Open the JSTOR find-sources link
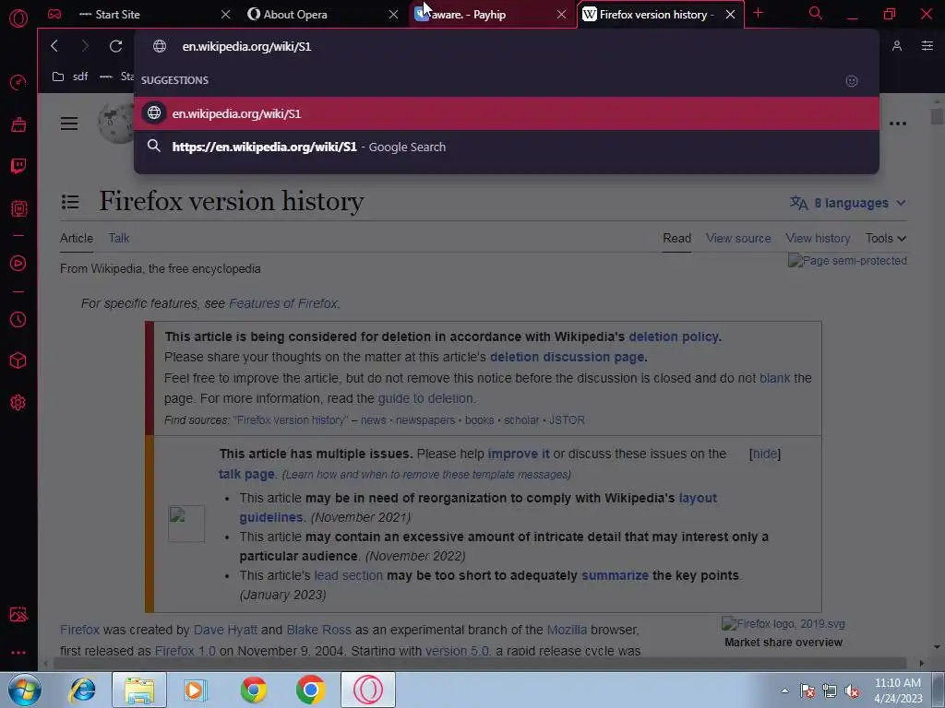This screenshot has width=945, height=708. [567, 420]
